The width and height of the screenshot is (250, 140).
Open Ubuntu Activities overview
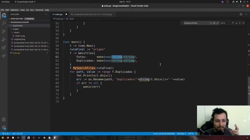click(5, 2)
